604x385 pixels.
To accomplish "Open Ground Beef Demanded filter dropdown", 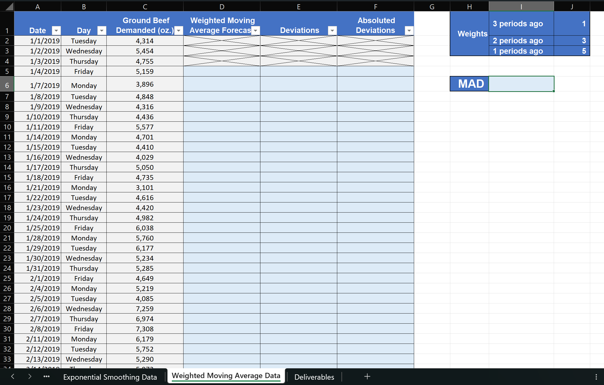I will coord(179,31).
